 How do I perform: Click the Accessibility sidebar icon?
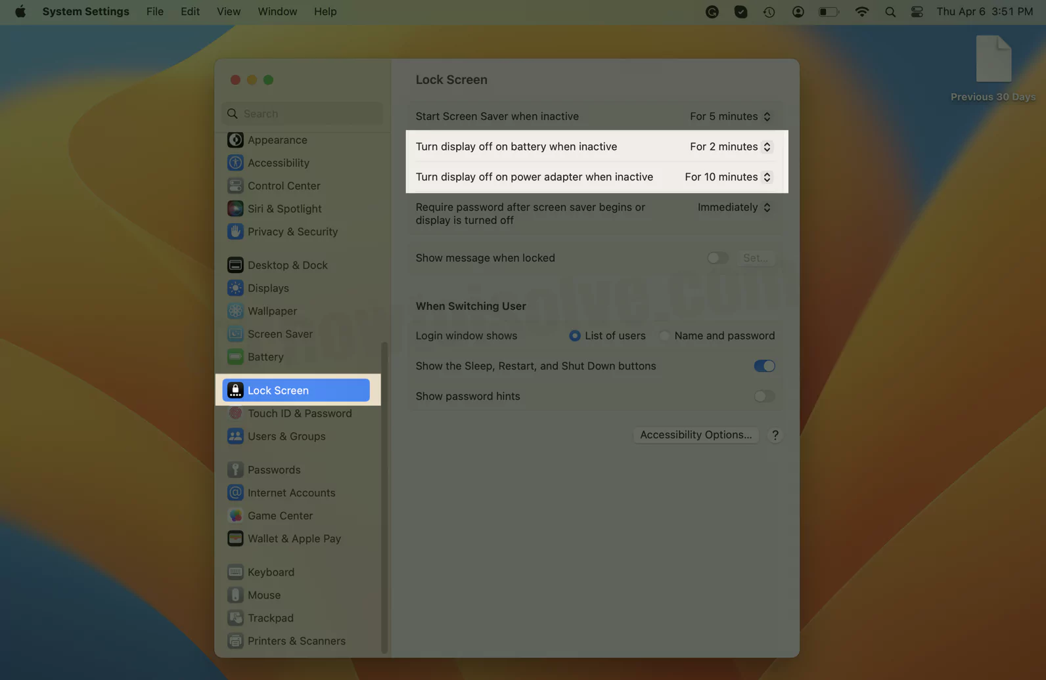(x=235, y=163)
